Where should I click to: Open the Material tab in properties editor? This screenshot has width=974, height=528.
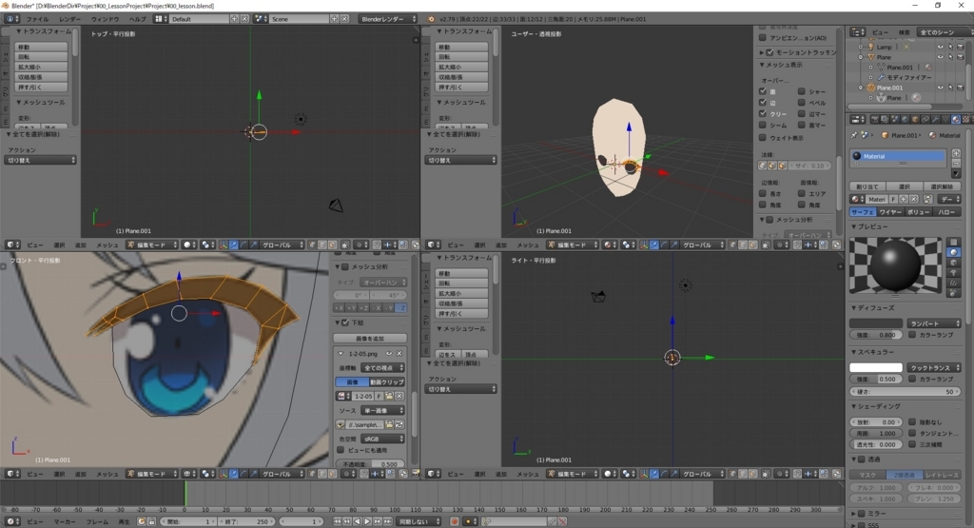955,119
